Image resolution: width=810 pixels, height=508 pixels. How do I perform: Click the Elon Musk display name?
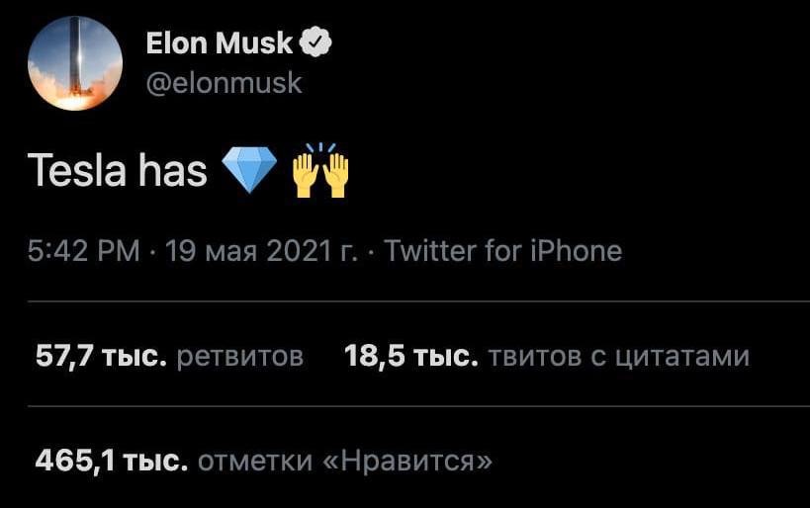219,42
